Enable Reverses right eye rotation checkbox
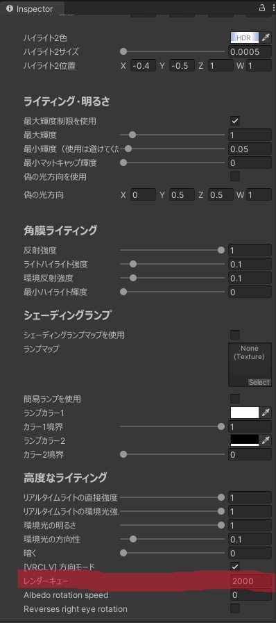 (235, 608)
